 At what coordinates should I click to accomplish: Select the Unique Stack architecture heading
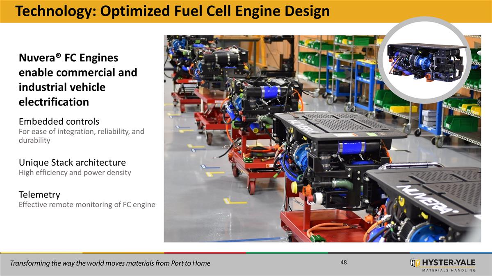click(x=72, y=162)
